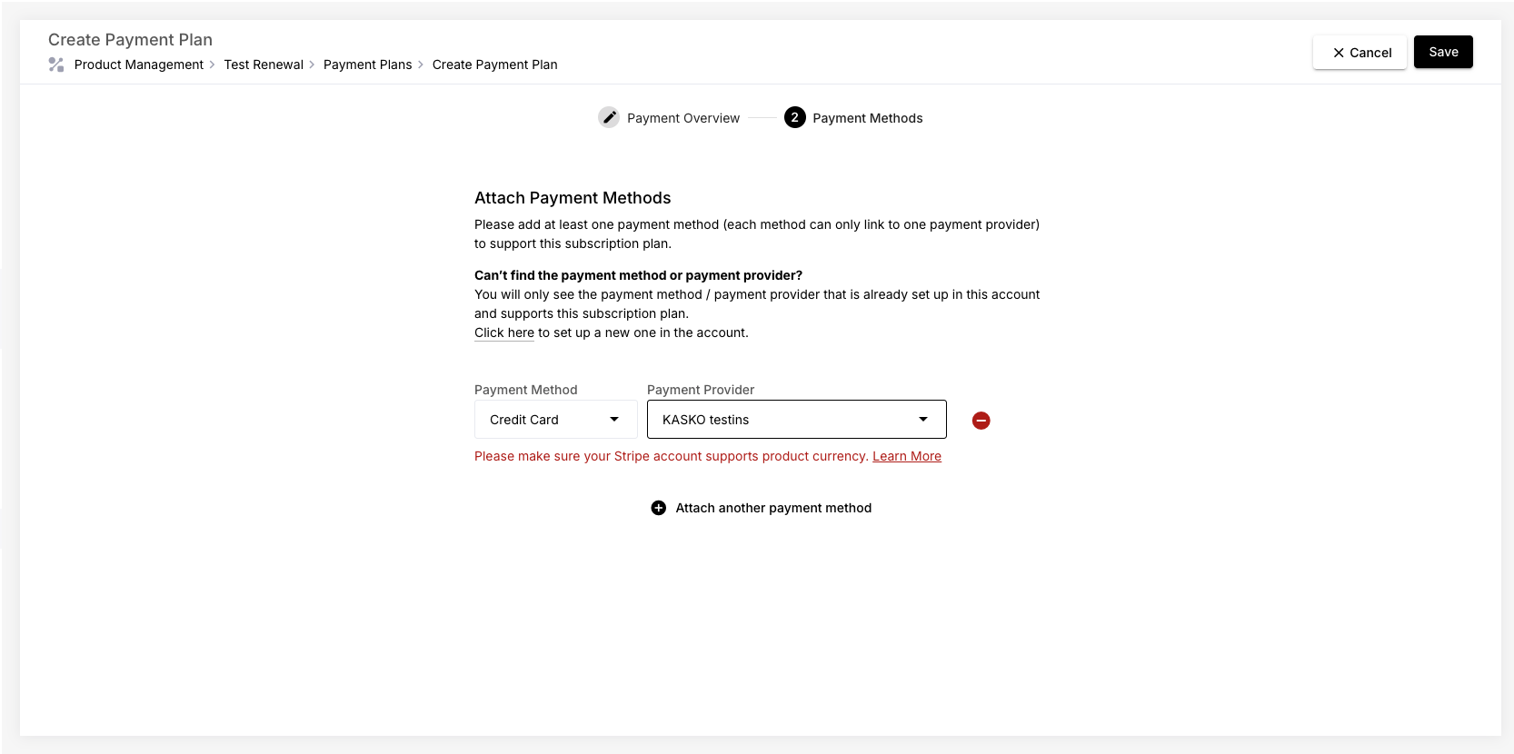
Task: Navigate to Test Renewal in the breadcrumb
Action: 264,64
